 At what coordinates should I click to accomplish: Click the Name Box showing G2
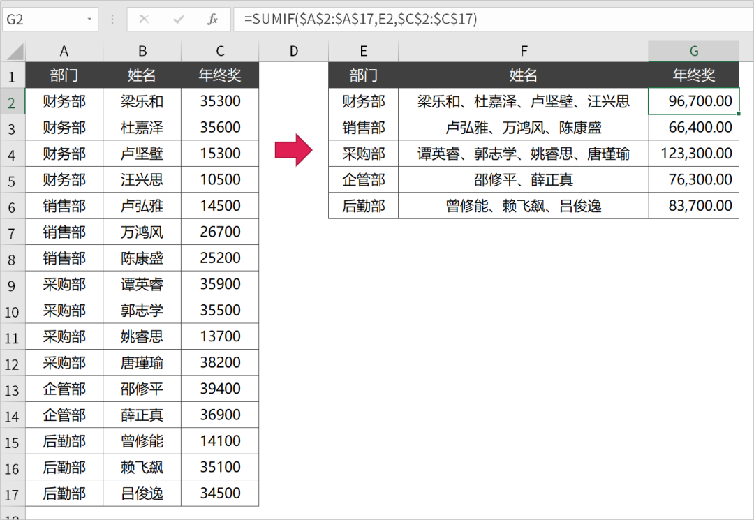[x=42, y=20]
